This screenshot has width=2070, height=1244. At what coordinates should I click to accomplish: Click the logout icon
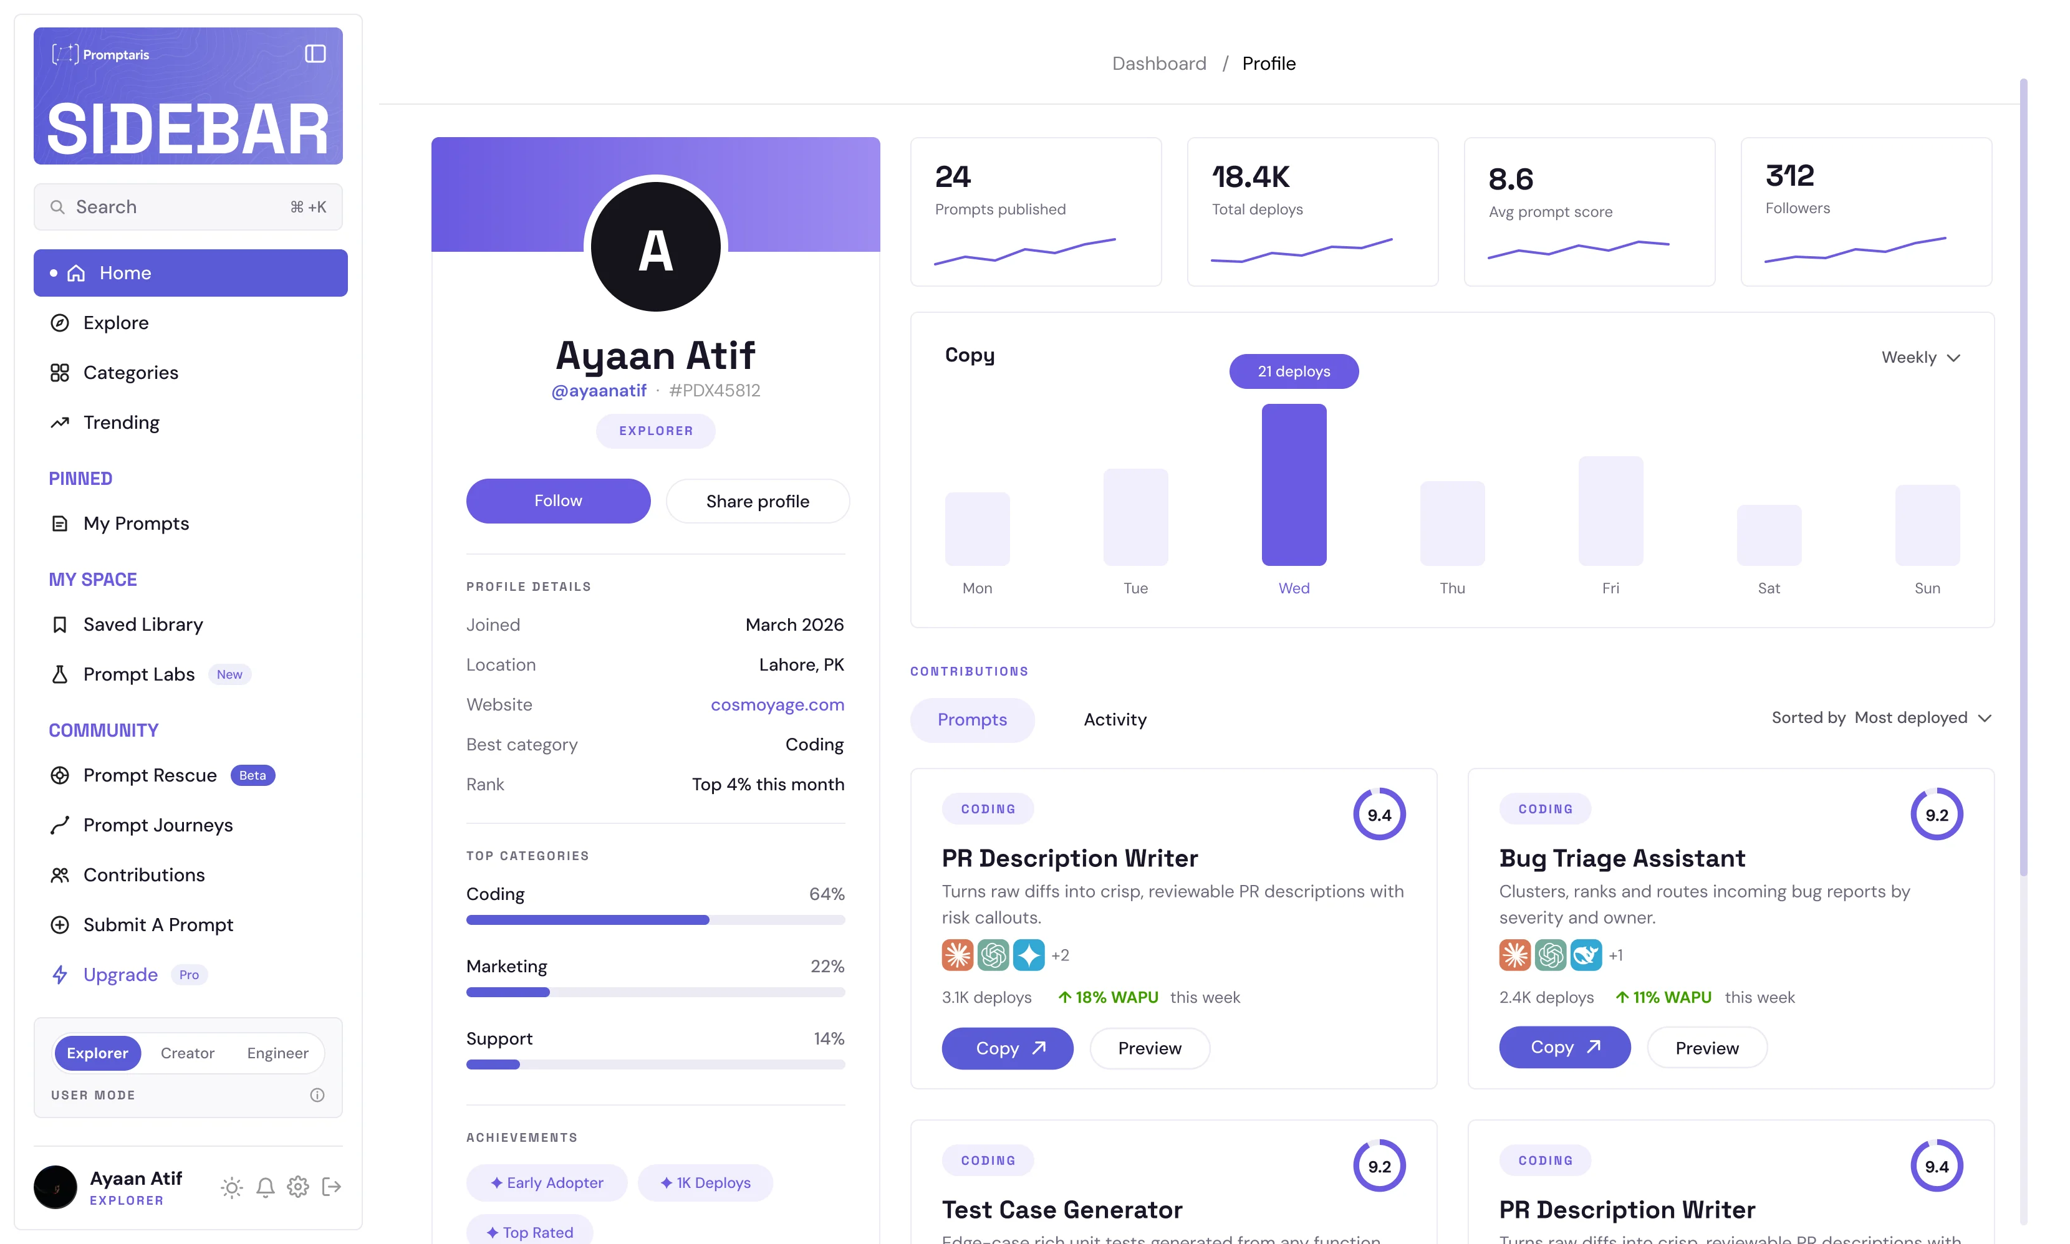click(332, 1187)
